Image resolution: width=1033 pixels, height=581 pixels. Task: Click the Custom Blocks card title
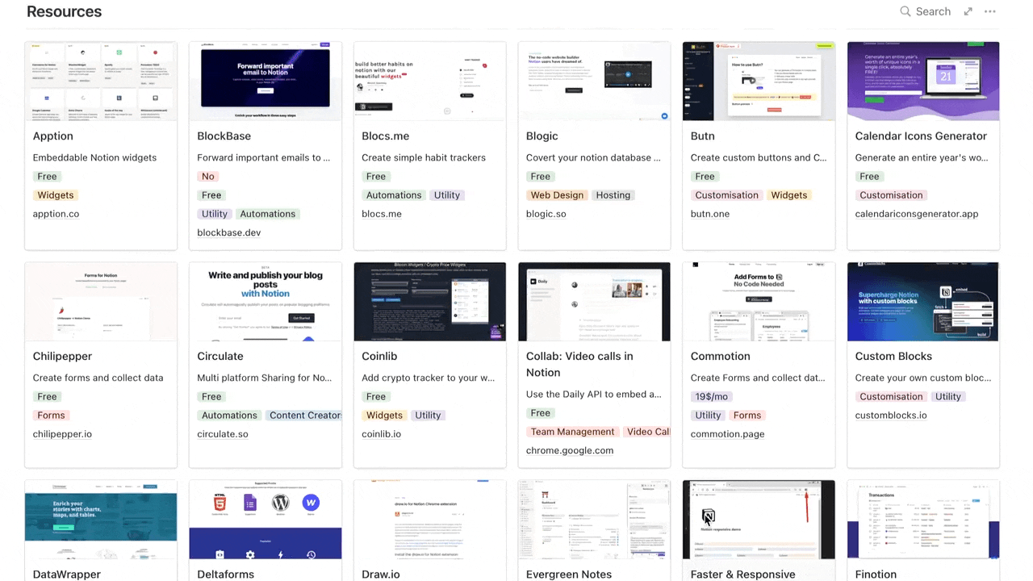893,357
